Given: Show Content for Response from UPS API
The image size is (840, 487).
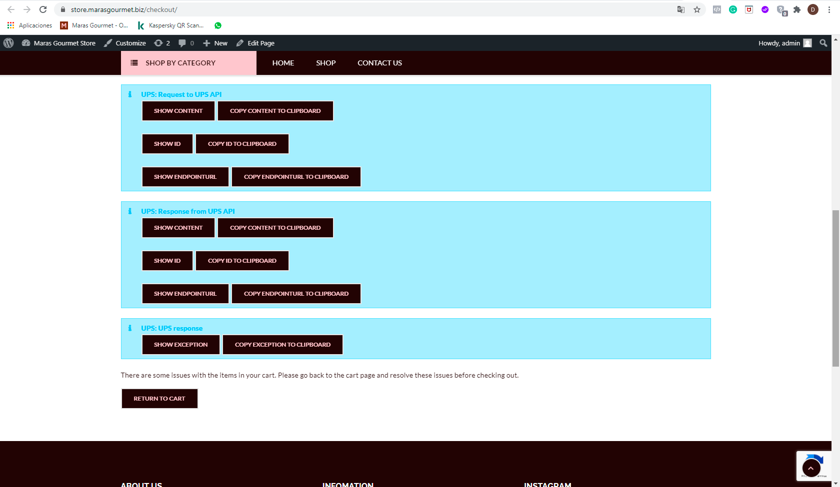Looking at the screenshot, I should [x=178, y=228].
